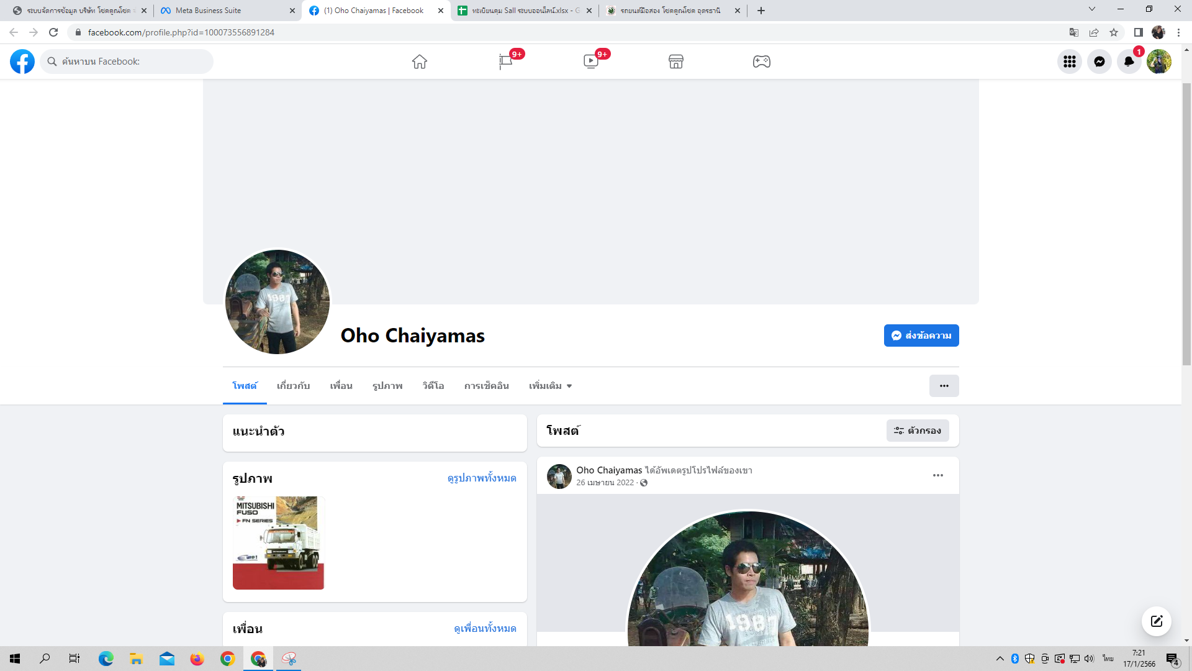Open the Pages flag icon
The height and width of the screenshot is (671, 1192).
point(505,62)
